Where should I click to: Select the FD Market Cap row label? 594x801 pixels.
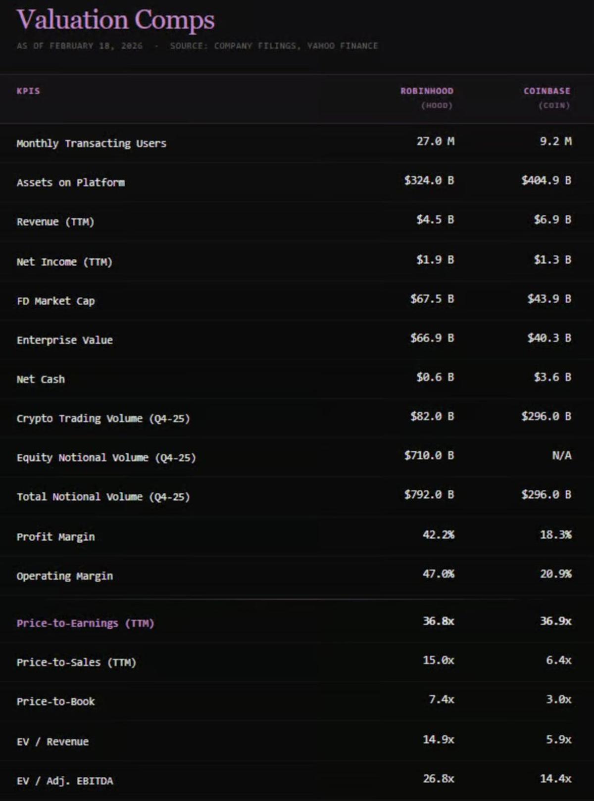(x=55, y=301)
